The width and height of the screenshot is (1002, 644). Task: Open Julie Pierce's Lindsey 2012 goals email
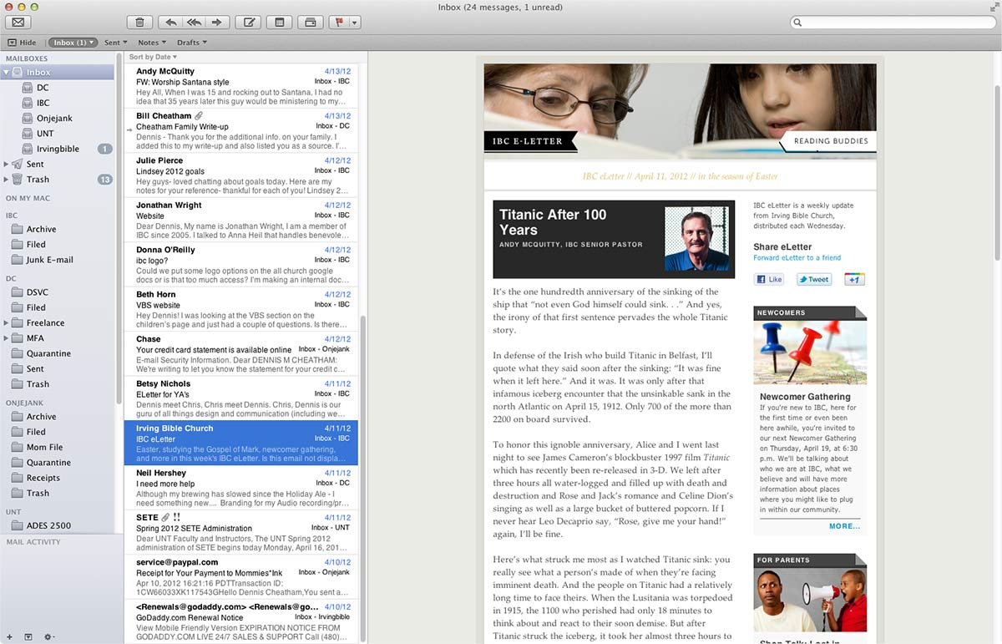[241, 175]
